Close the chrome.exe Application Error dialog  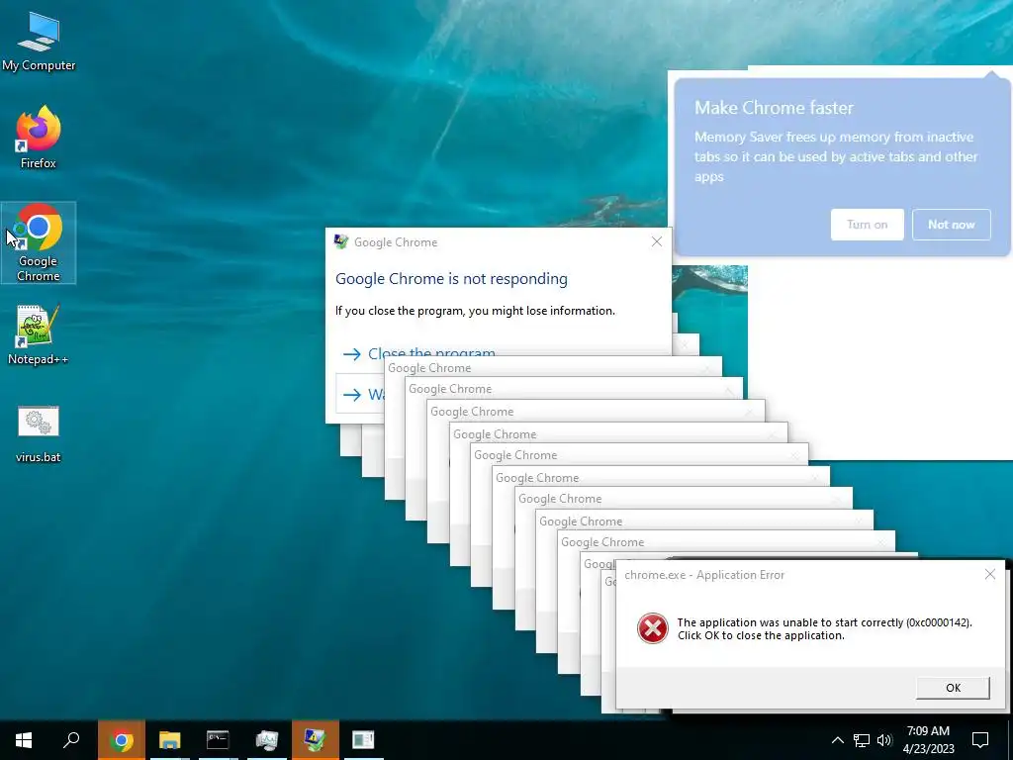(x=989, y=574)
